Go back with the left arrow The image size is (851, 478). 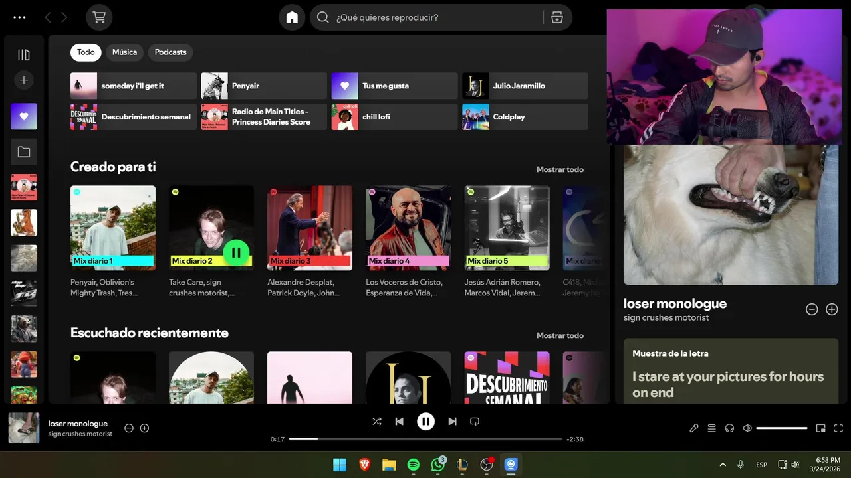pos(48,17)
